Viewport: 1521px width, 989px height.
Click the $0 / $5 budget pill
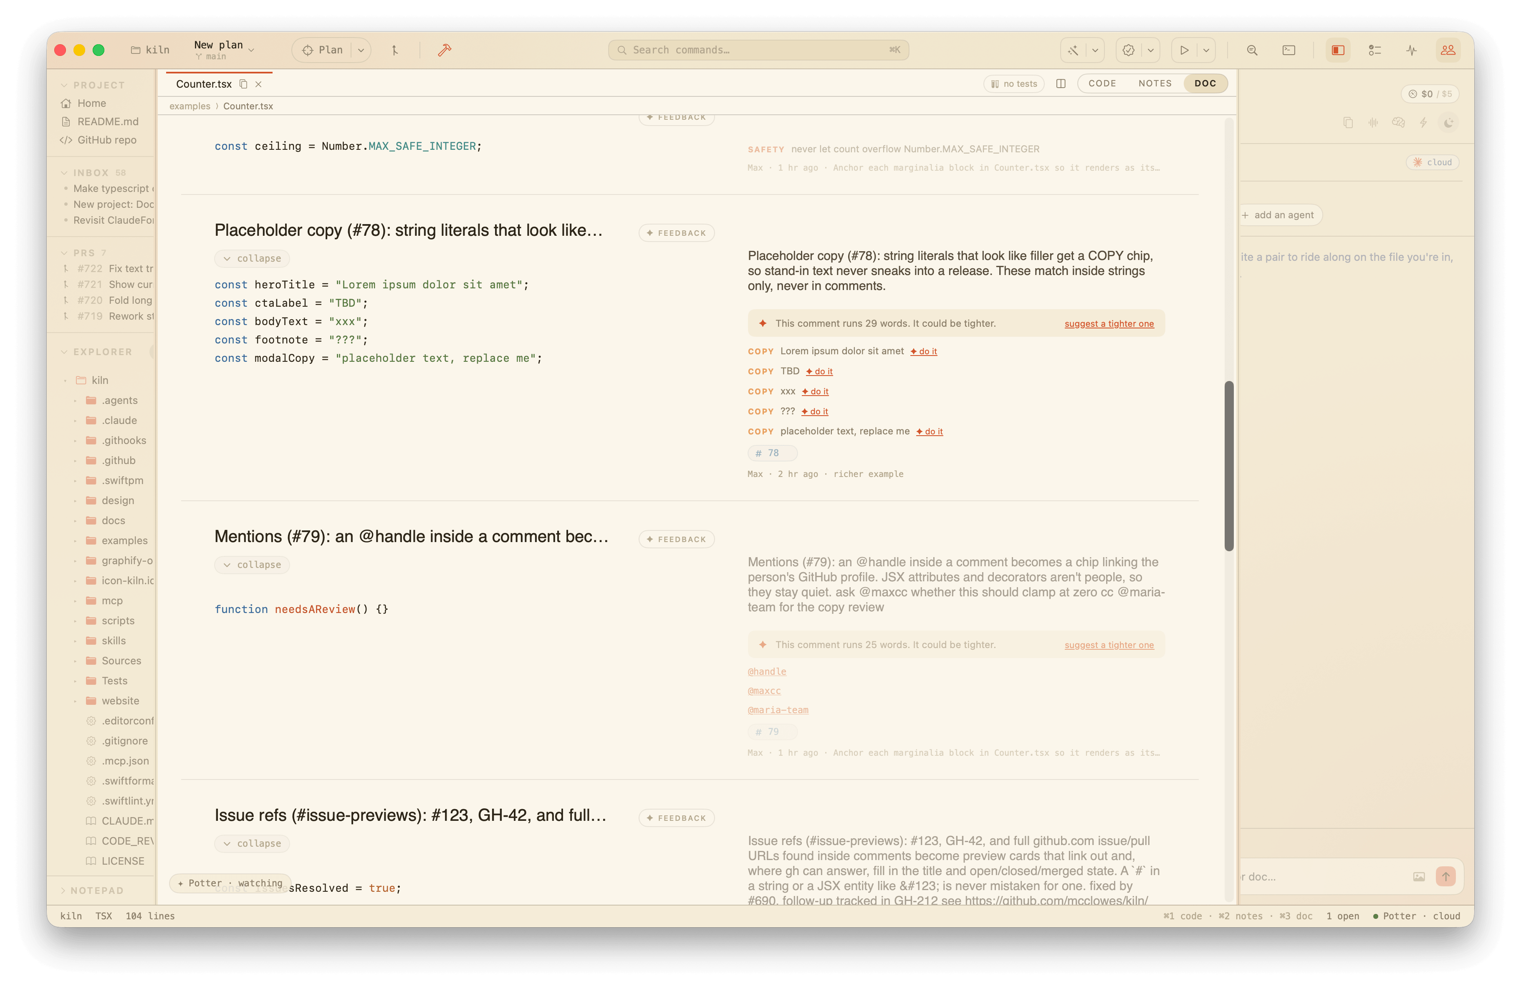coord(1430,94)
